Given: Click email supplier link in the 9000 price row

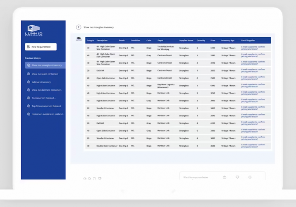Looking at the screenshot, I should 253,138.
